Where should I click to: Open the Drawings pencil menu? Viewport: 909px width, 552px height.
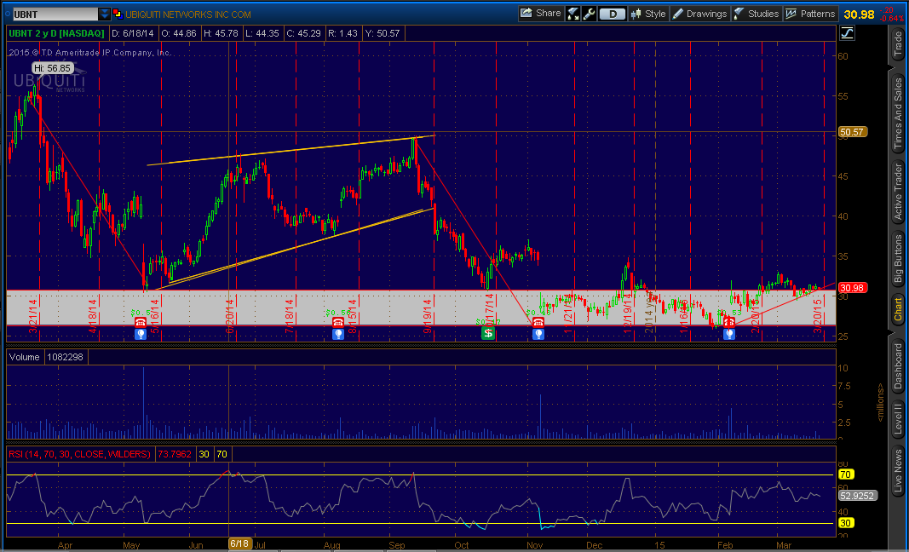click(x=699, y=14)
